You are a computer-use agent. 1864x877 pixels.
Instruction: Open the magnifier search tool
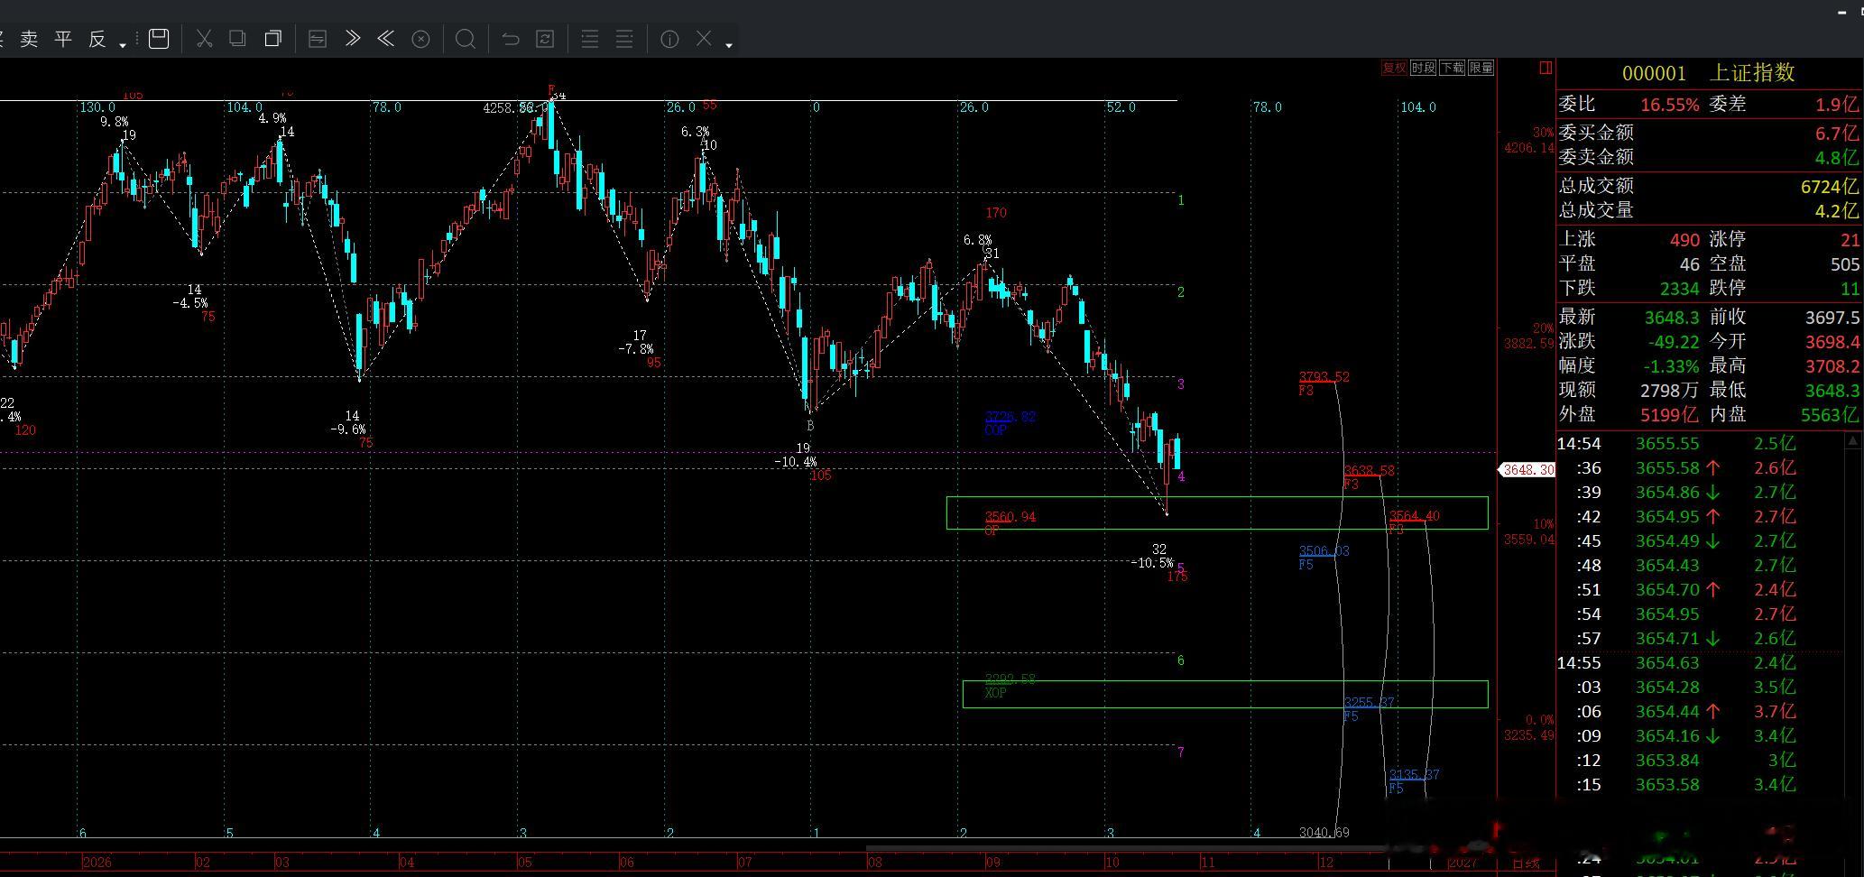466,39
